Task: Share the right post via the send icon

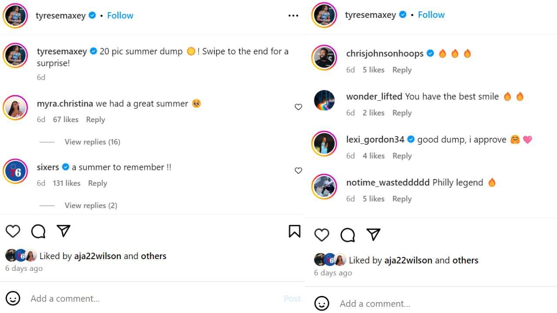Action: point(372,234)
